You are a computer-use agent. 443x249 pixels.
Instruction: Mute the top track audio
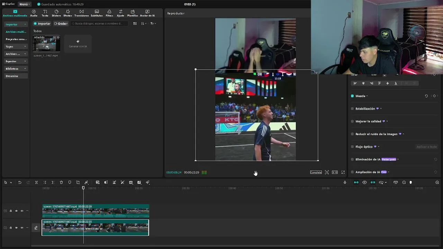(22, 211)
